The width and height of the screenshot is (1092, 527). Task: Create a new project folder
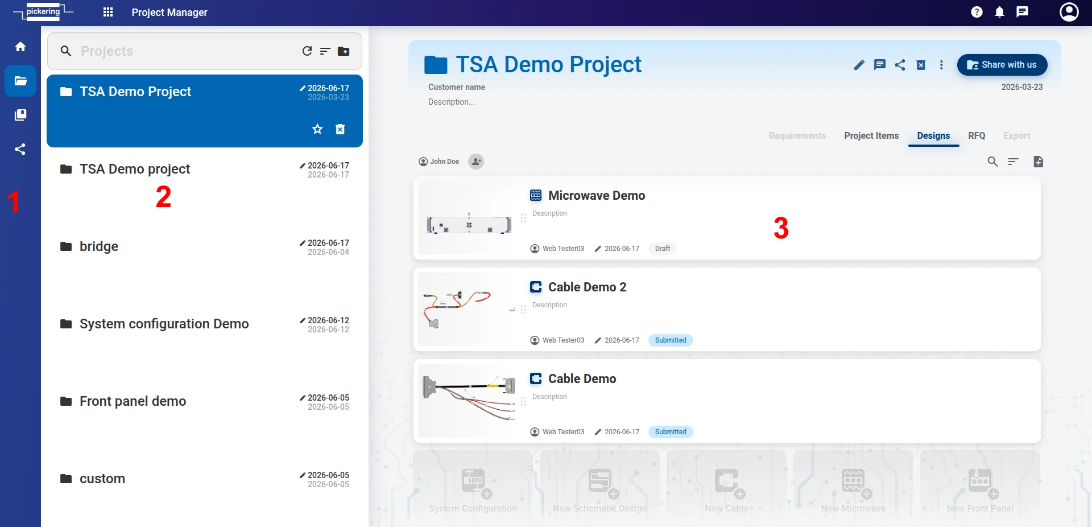[x=344, y=51]
